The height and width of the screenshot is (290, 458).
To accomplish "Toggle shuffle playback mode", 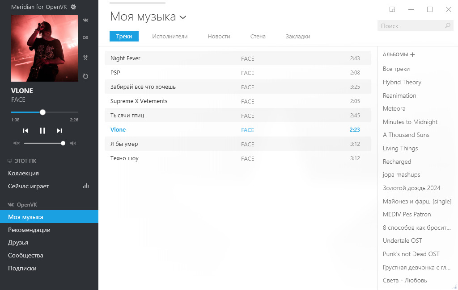I will click(x=85, y=58).
